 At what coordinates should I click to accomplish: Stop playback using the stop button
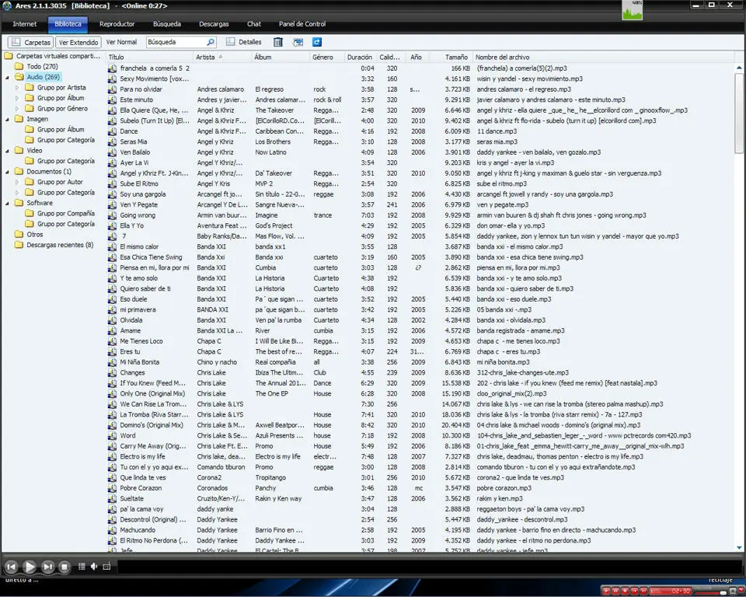[64, 567]
